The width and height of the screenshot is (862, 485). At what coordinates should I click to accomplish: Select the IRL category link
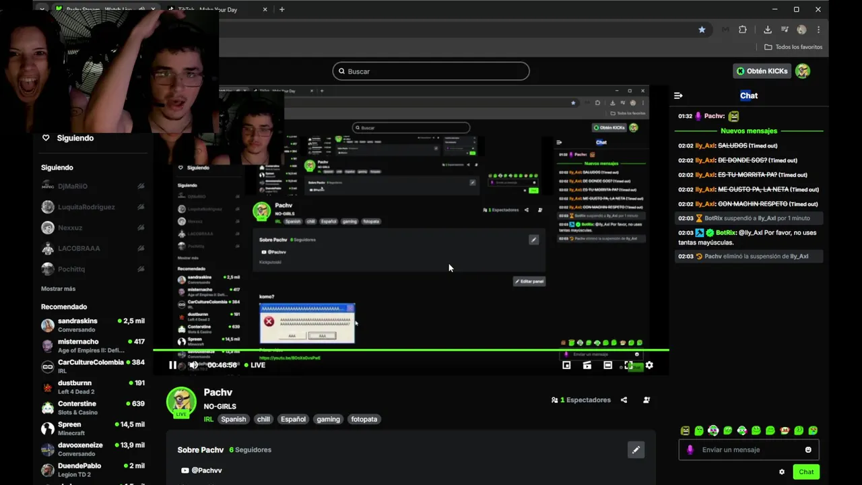(x=209, y=419)
